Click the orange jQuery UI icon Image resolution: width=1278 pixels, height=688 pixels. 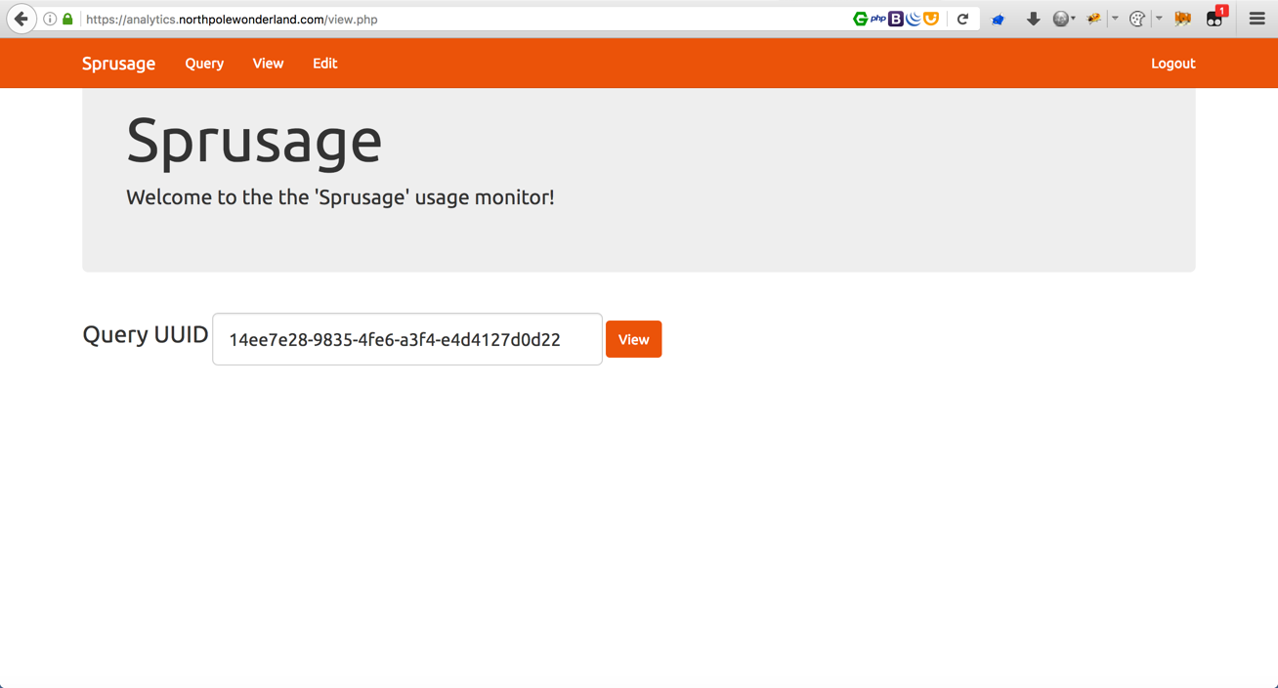pos(931,19)
